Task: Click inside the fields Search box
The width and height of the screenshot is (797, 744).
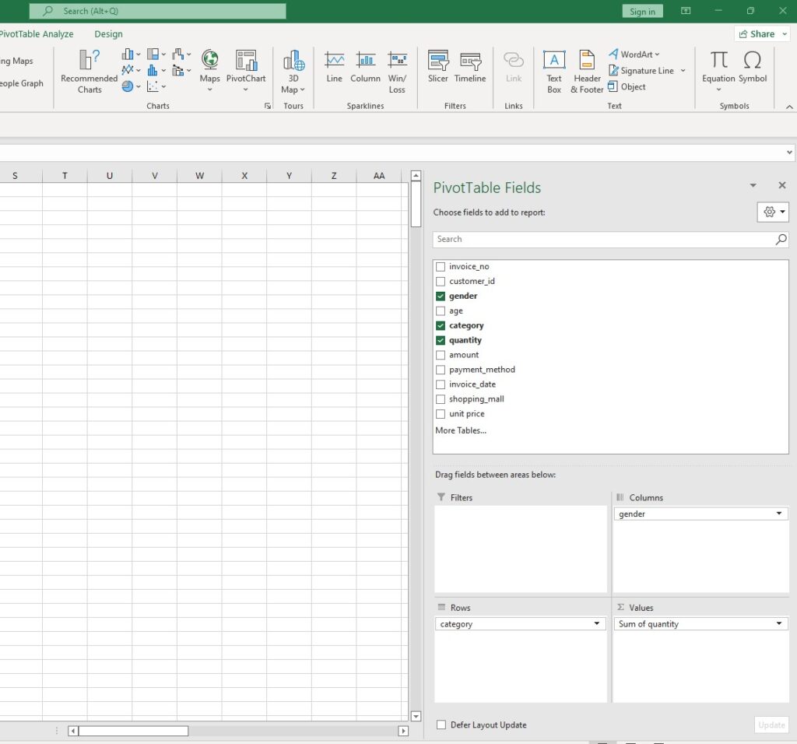Action: (607, 239)
